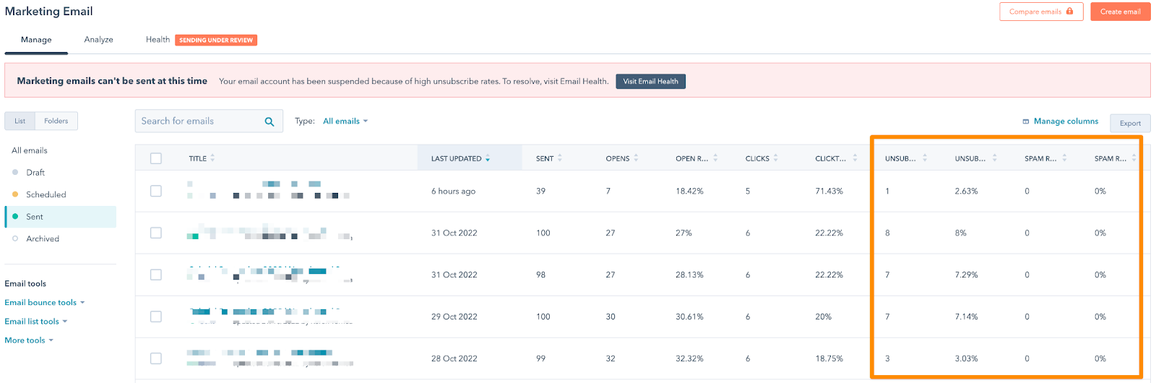Open the Health tab

point(158,40)
